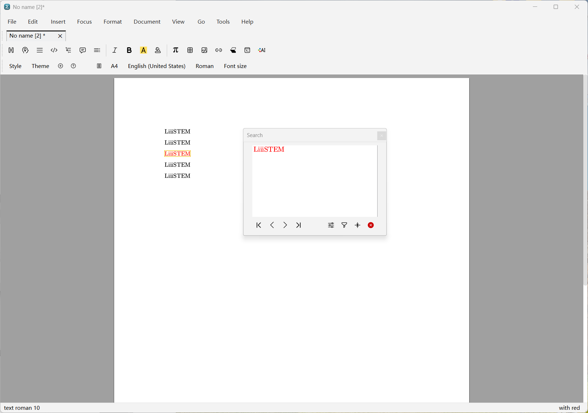The width and height of the screenshot is (588, 413).
Task: Click the insert image icon
Action: (x=204, y=50)
